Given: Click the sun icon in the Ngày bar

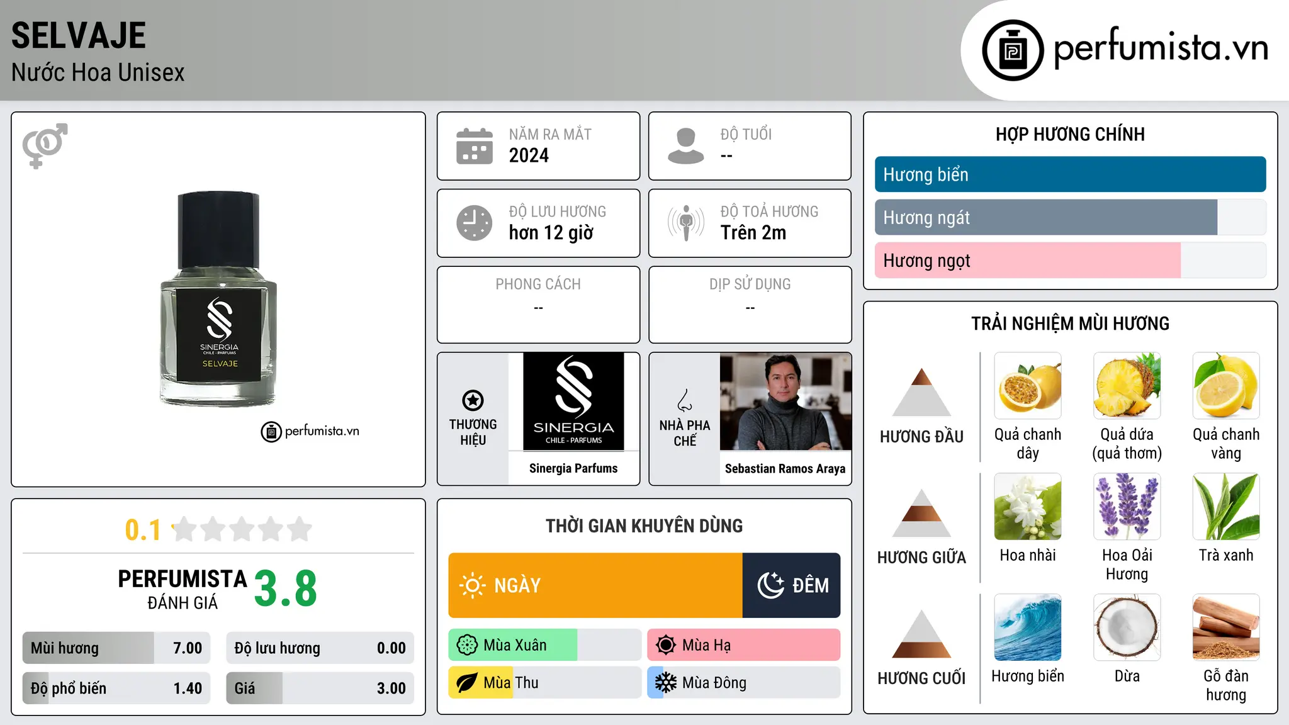Looking at the screenshot, I should (472, 585).
